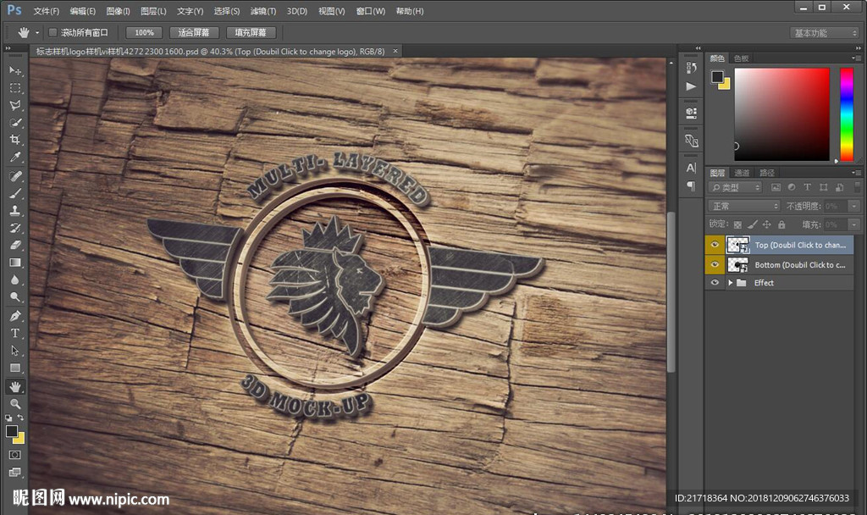
Task: Select the Hand tool in toolbox
Action: point(15,386)
